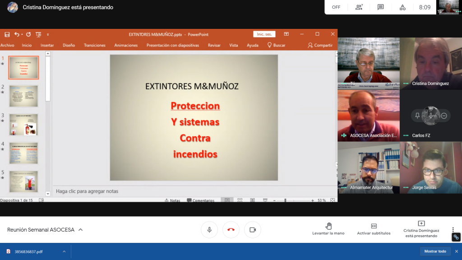Toggle the Notas pane button
The width and height of the screenshot is (462, 260).
pos(172,200)
